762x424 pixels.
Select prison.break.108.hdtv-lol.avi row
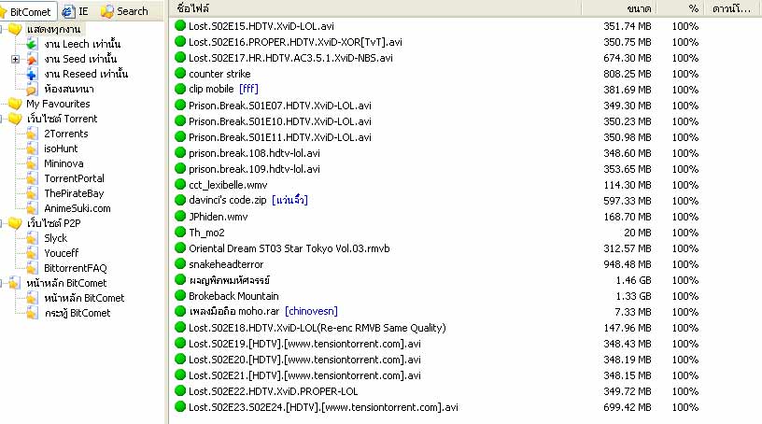(x=466, y=153)
